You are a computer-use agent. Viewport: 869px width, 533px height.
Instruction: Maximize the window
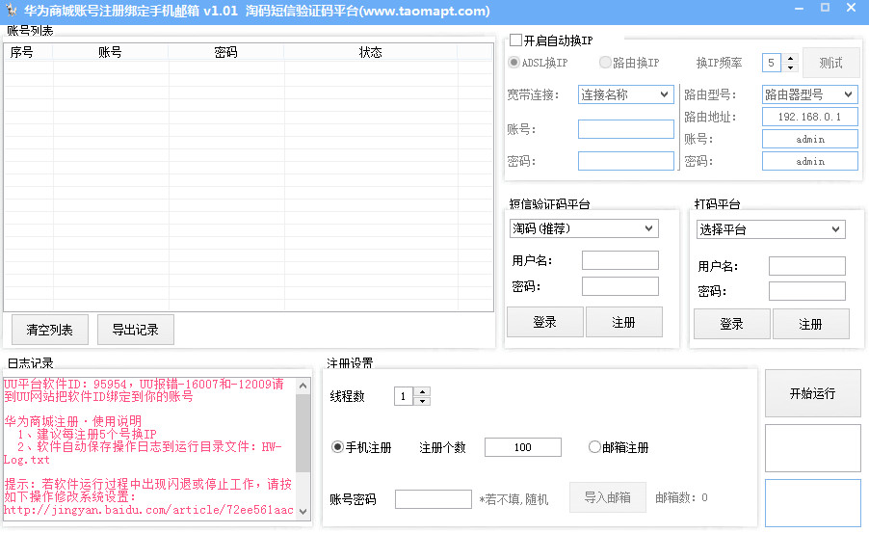pyautogui.click(x=826, y=8)
